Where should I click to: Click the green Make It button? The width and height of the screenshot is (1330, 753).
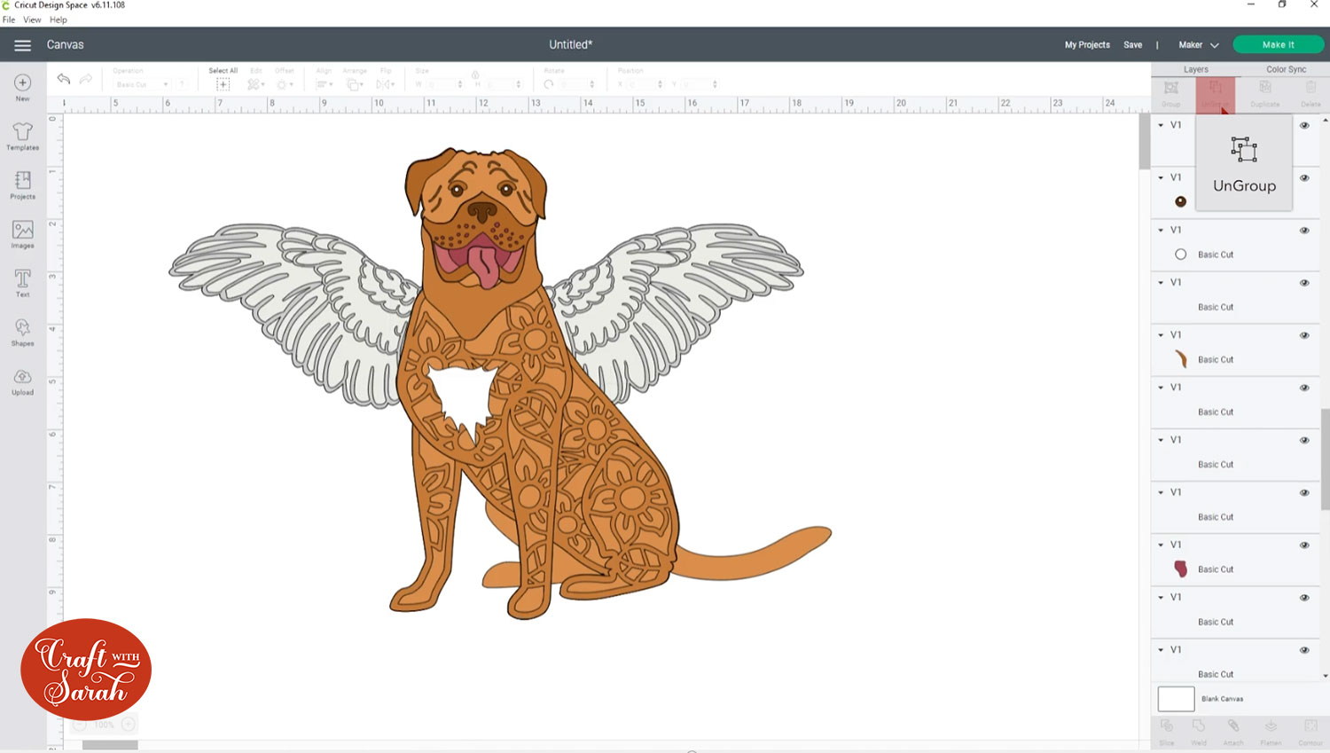point(1279,43)
